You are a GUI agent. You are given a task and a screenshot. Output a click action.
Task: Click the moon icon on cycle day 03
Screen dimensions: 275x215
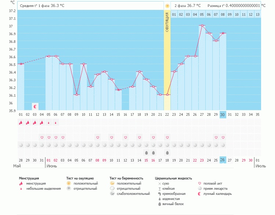click(x=35, y=106)
